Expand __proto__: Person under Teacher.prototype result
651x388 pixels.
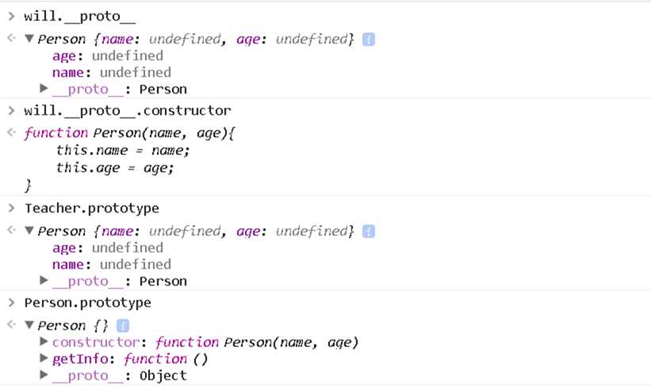click(44, 280)
